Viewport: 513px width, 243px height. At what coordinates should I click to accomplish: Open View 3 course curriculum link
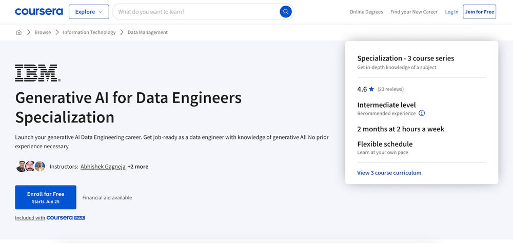pyautogui.click(x=389, y=173)
